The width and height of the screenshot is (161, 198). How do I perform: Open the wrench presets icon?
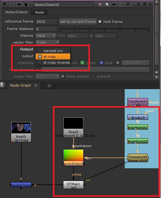click(x=26, y=4)
